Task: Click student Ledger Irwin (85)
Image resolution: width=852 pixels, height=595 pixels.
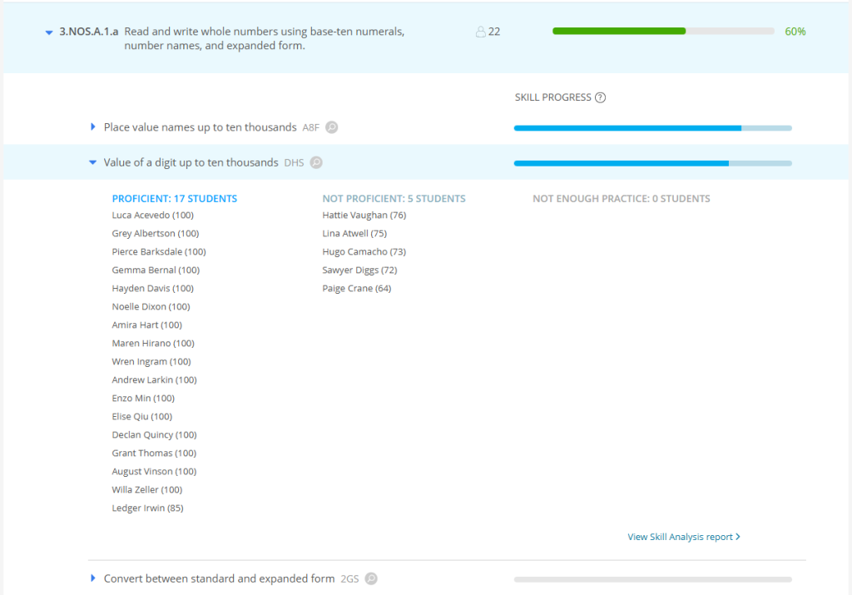Action: (x=148, y=508)
